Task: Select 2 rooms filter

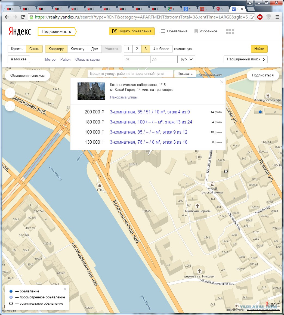Action: click(x=137, y=49)
